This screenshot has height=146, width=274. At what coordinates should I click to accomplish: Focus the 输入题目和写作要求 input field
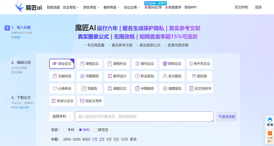click(144, 117)
